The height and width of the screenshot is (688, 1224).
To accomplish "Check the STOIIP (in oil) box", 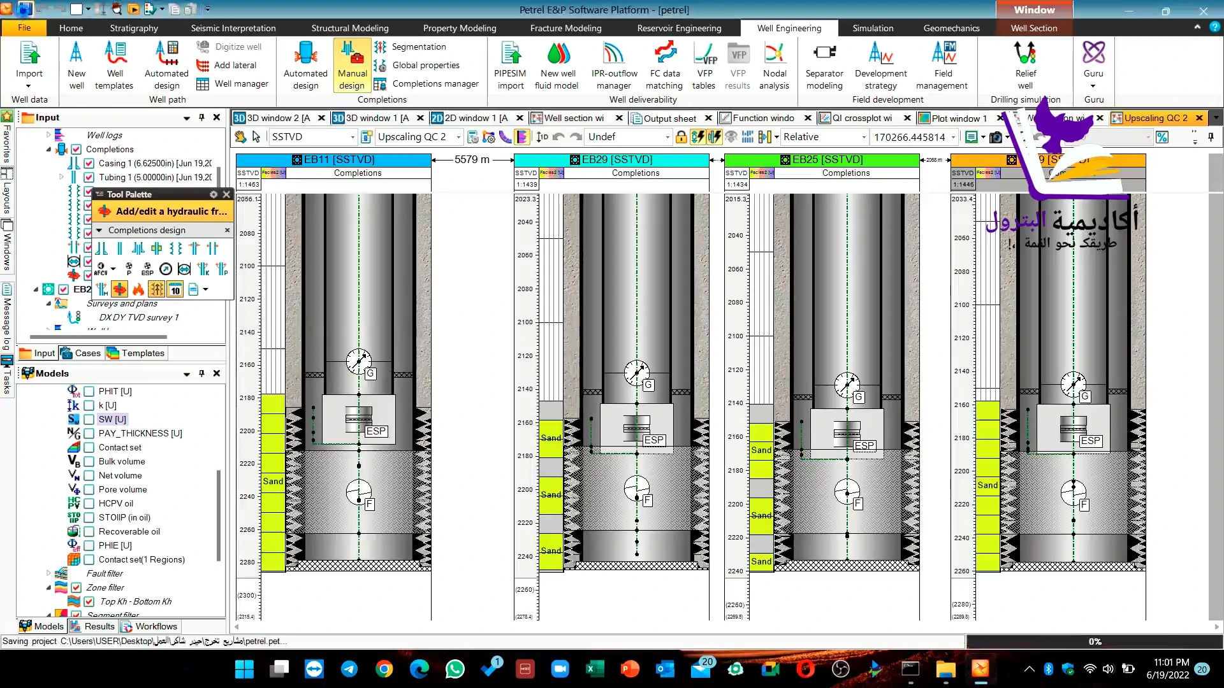I will [x=89, y=517].
